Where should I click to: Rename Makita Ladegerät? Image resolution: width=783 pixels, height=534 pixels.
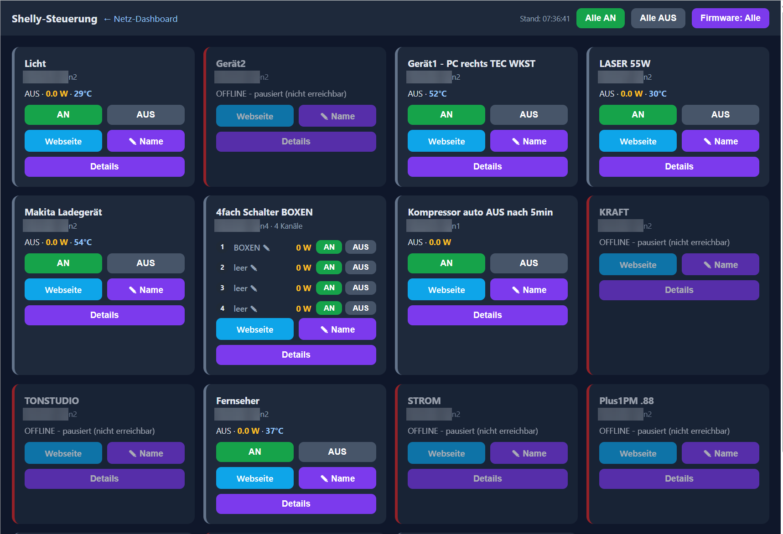(x=146, y=290)
